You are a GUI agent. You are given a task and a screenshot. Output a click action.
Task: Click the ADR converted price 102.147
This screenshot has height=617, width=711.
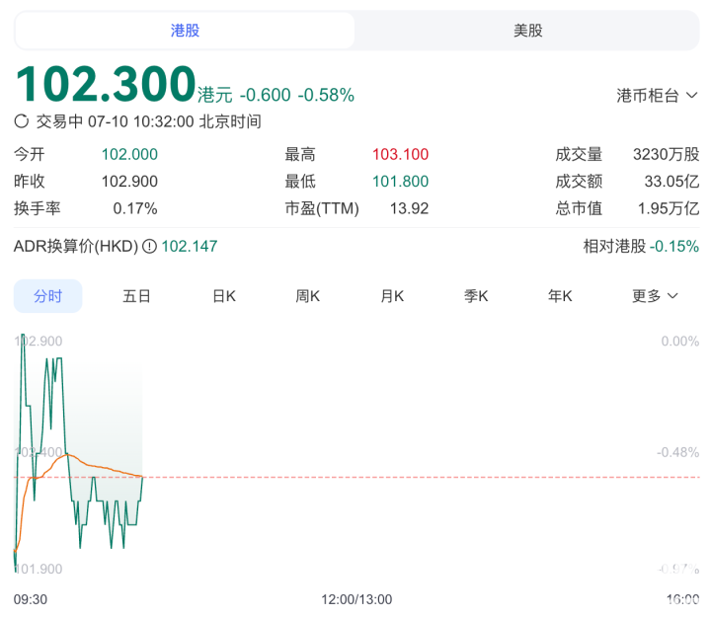pyautogui.click(x=190, y=246)
